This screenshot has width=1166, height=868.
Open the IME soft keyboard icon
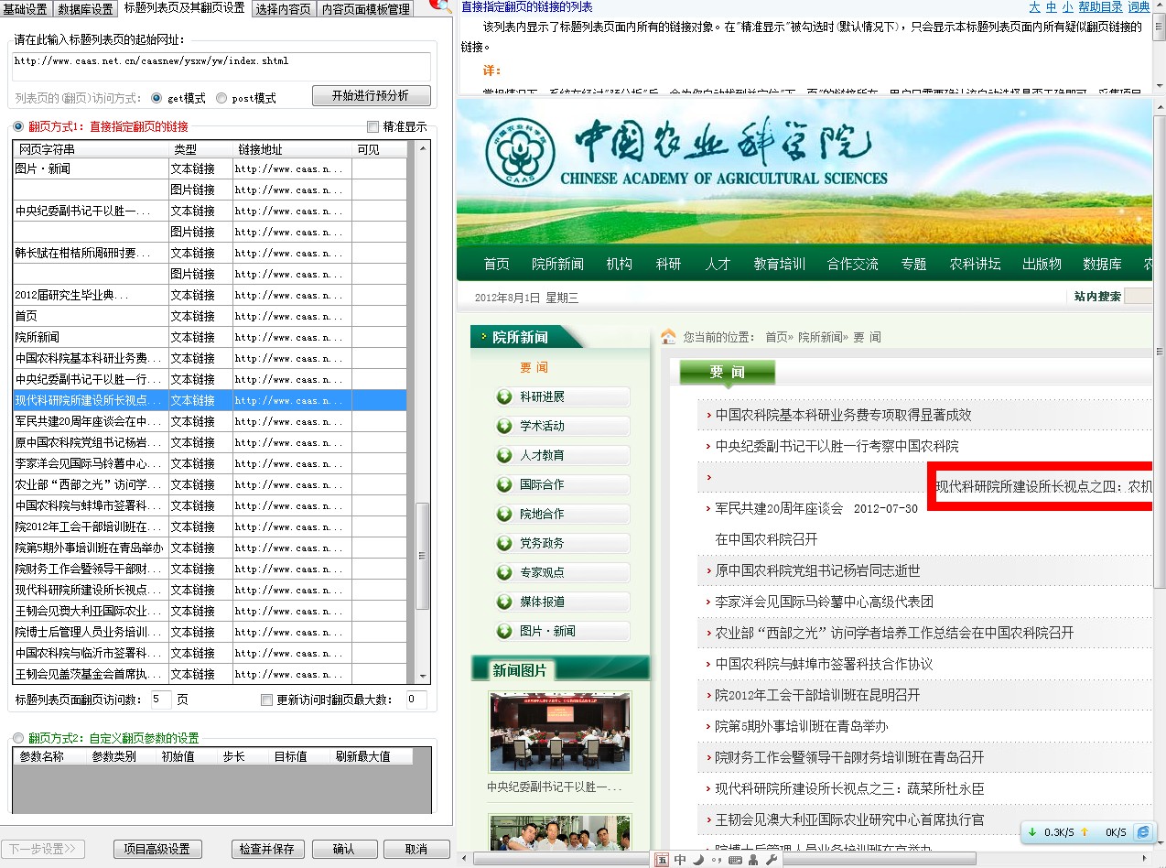click(x=733, y=860)
